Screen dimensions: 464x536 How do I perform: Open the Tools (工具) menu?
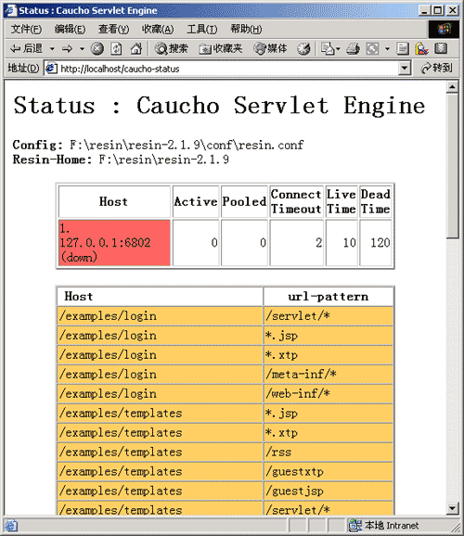(202, 30)
